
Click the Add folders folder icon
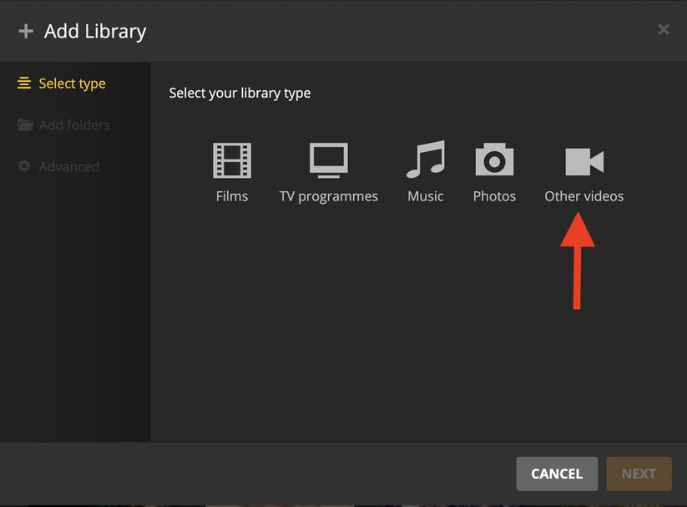point(25,125)
